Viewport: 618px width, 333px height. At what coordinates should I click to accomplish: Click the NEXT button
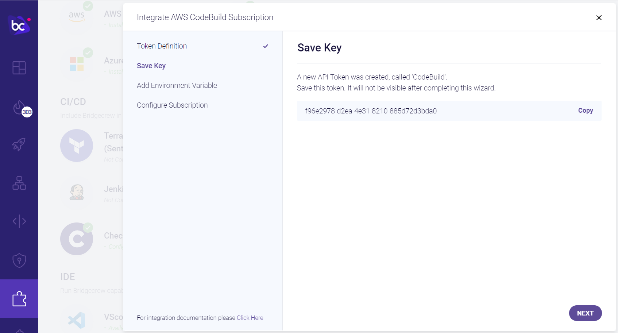click(585, 313)
